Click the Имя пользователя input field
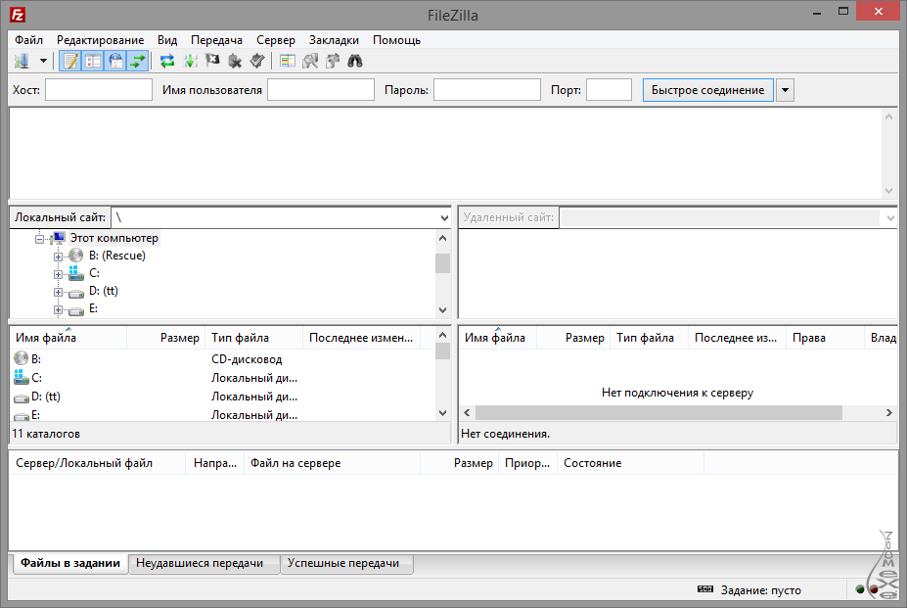This screenshot has width=907, height=608. tap(321, 90)
